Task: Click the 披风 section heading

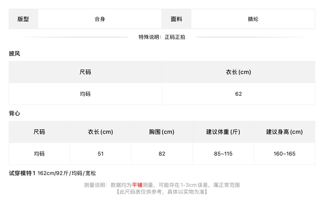Action: (x=15, y=54)
